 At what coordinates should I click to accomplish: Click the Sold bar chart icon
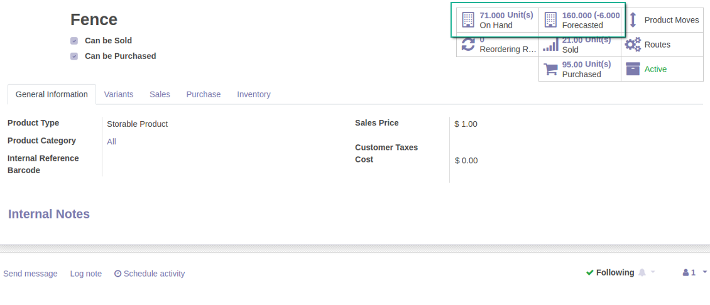point(550,45)
